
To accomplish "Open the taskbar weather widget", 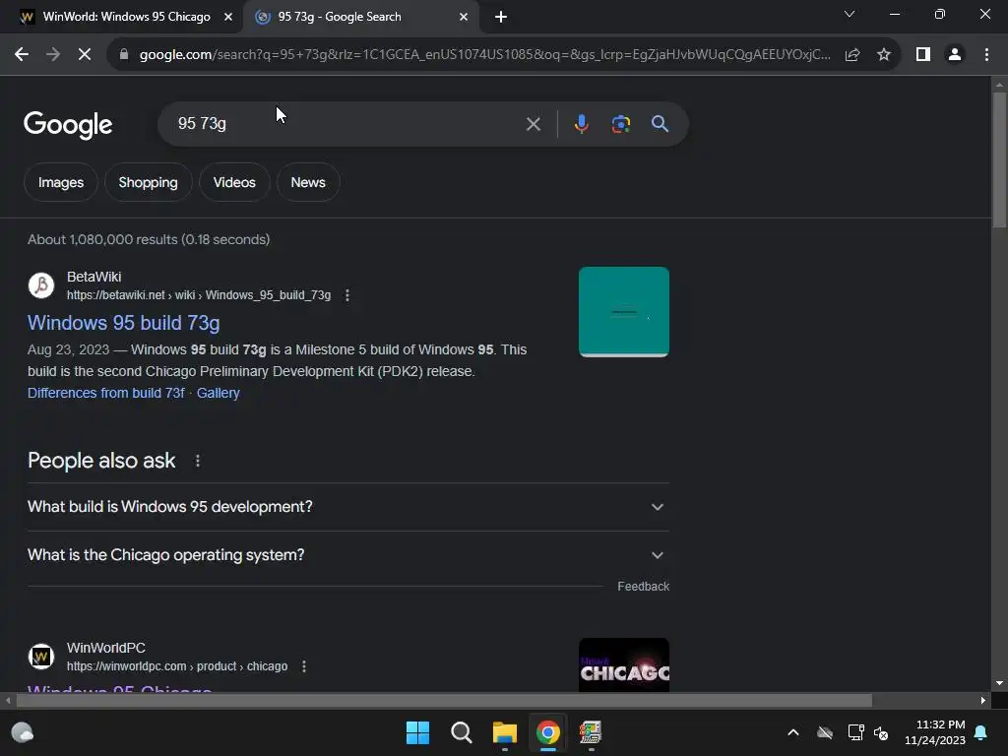I will tap(23, 732).
